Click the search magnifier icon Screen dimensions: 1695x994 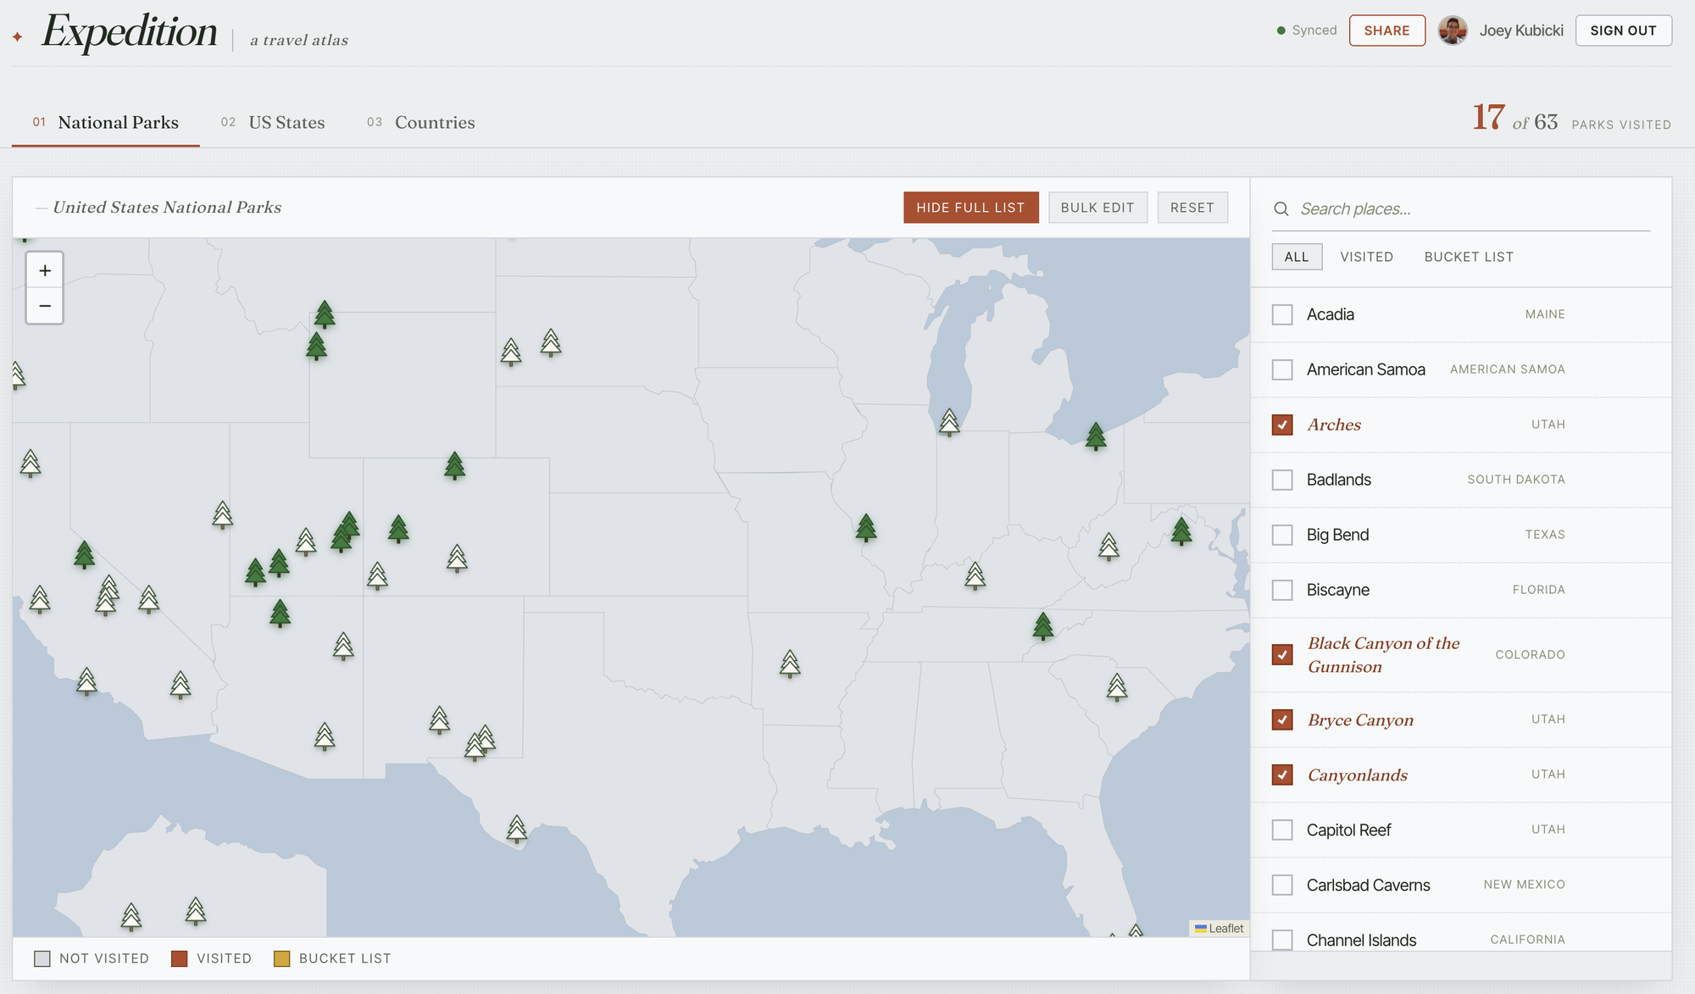[x=1281, y=209]
